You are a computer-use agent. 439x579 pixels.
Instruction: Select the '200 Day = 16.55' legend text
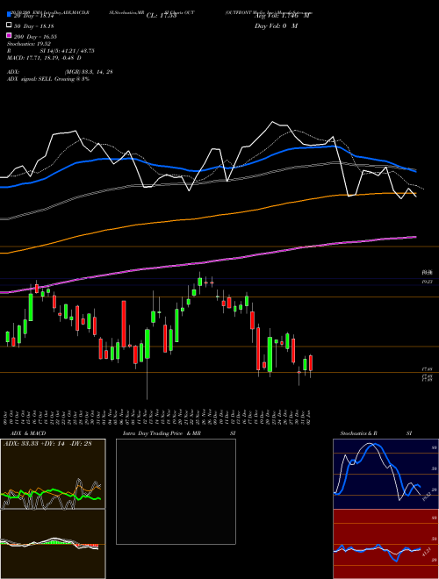pyautogui.click(x=35, y=37)
